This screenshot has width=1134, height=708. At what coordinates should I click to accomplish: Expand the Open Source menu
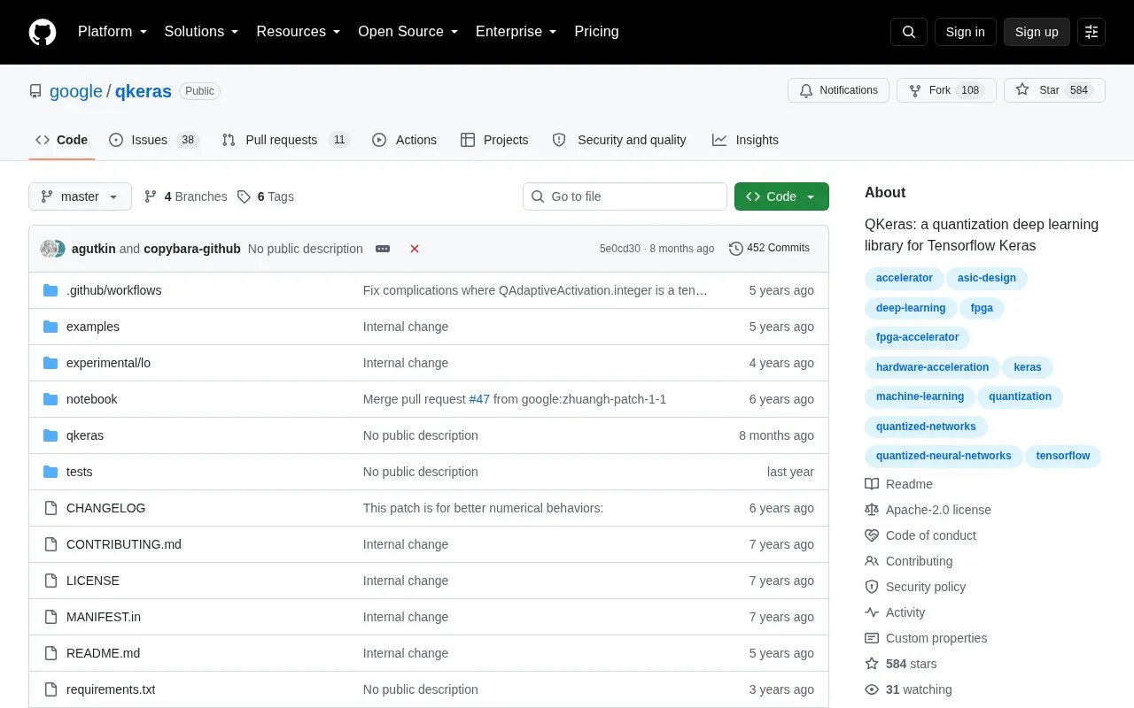coord(408,32)
